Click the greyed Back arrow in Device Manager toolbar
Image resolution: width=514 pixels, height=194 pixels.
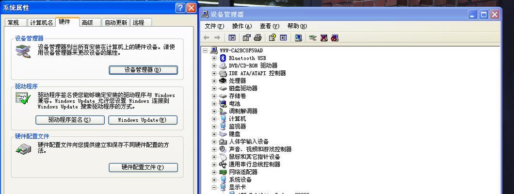pyautogui.click(x=206, y=38)
